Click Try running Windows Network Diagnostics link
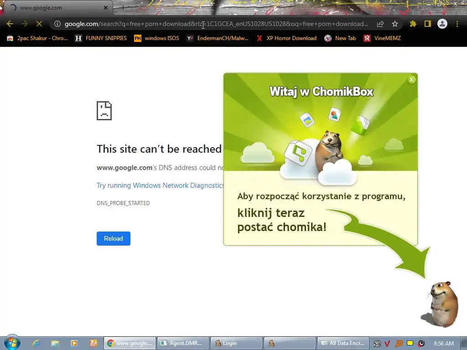Screen dimensions: 467x350 pos(160,185)
